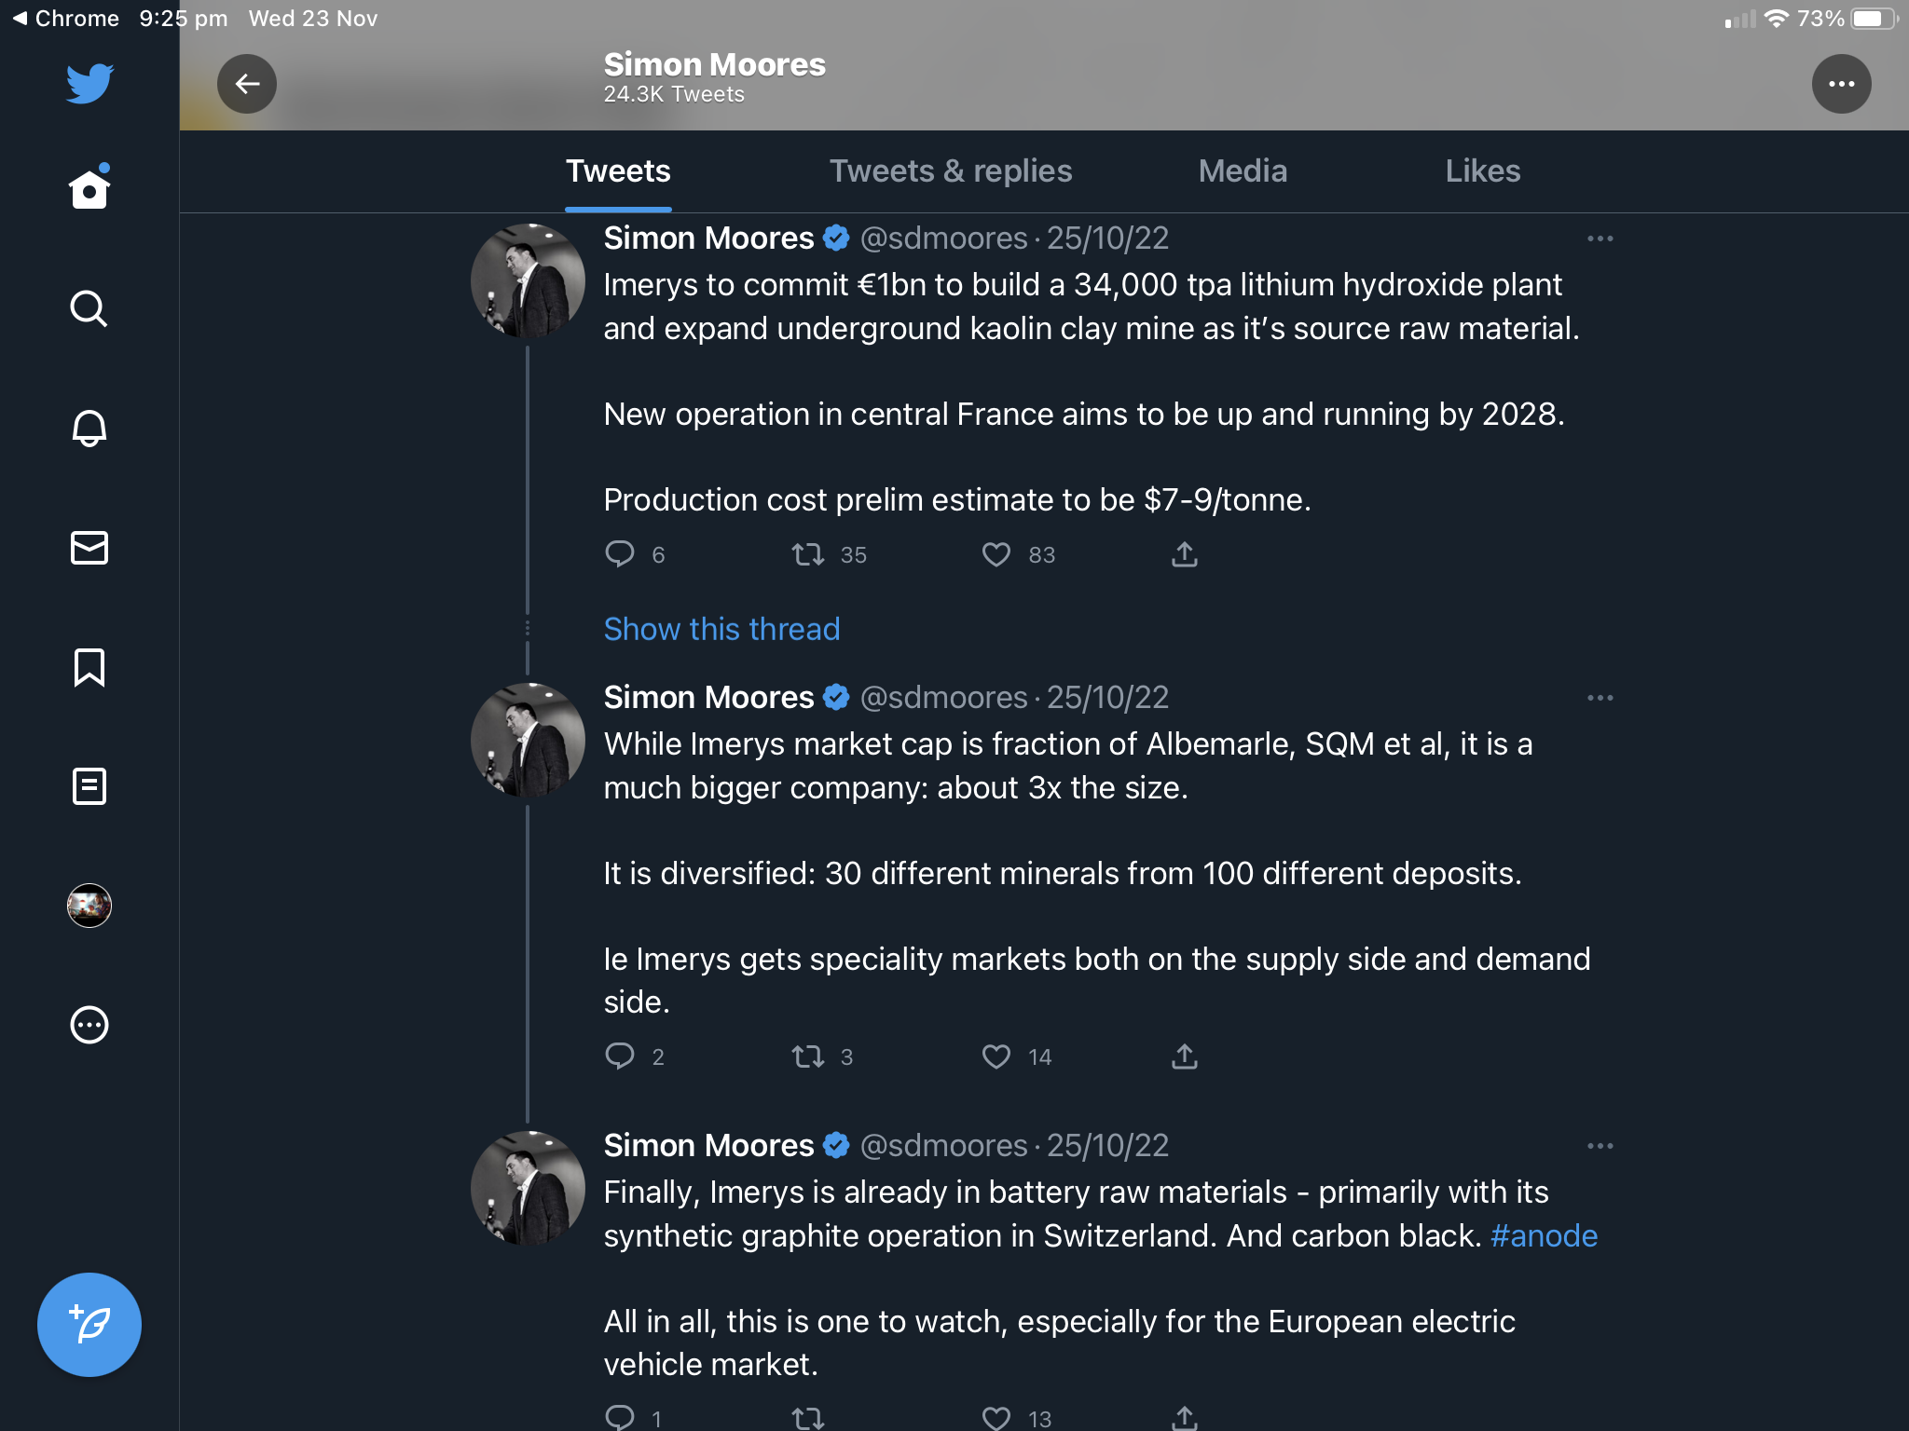Like the tweet with 14 likes

coord(996,1056)
